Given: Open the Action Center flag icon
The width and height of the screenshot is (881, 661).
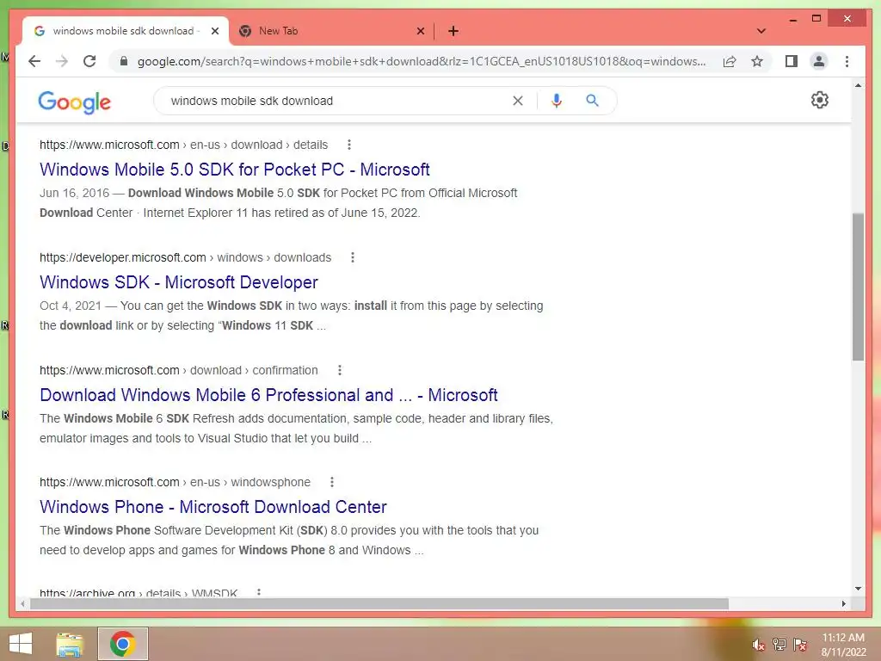Looking at the screenshot, I should pyautogui.click(x=800, y=645).
